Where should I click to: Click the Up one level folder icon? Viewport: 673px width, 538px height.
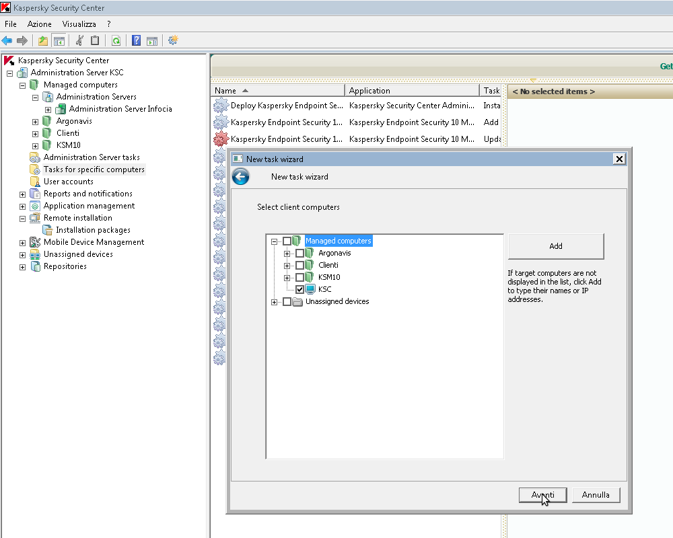pyautogui.click(x=43, y=41)
